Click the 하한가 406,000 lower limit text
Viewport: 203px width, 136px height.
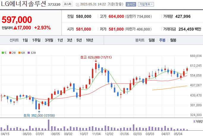pos(138,29)
